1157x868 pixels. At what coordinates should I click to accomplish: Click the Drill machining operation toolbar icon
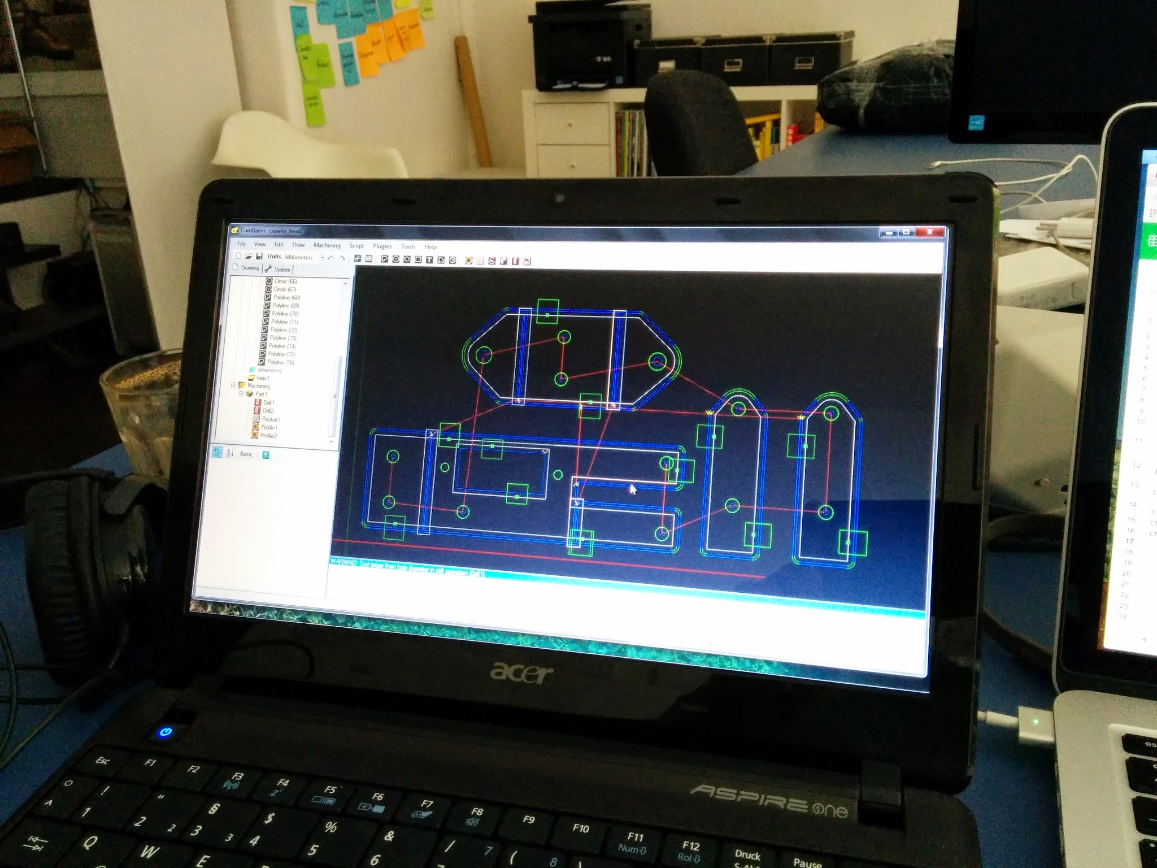pos(515,261)
